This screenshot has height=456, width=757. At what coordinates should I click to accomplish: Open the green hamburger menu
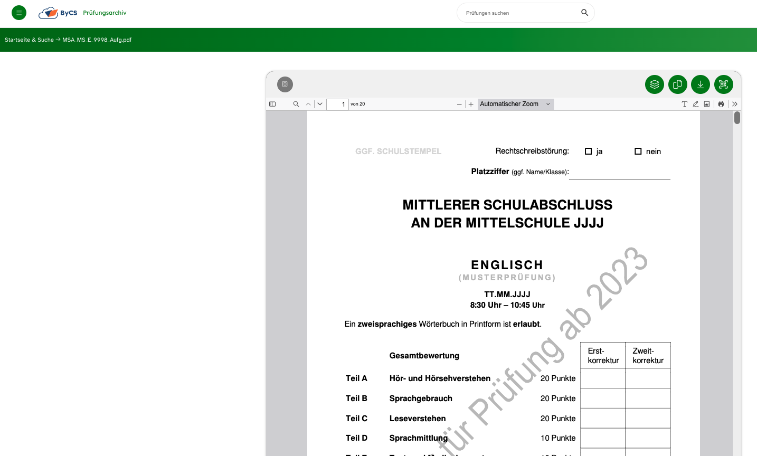19,13
